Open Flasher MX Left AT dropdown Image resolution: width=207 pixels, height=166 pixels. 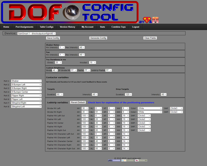click(x=111, y=119)
